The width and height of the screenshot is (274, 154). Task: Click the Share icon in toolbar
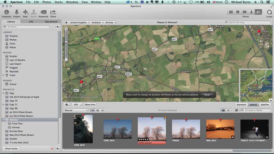pos(53,12)
